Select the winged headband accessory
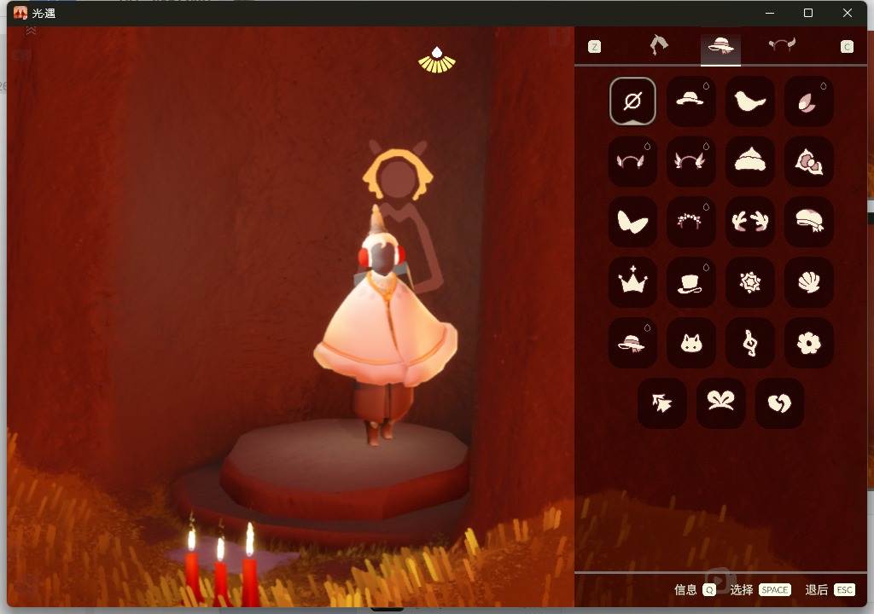The width and height of the screenshot is (874, 614). (x=691, y=161)
